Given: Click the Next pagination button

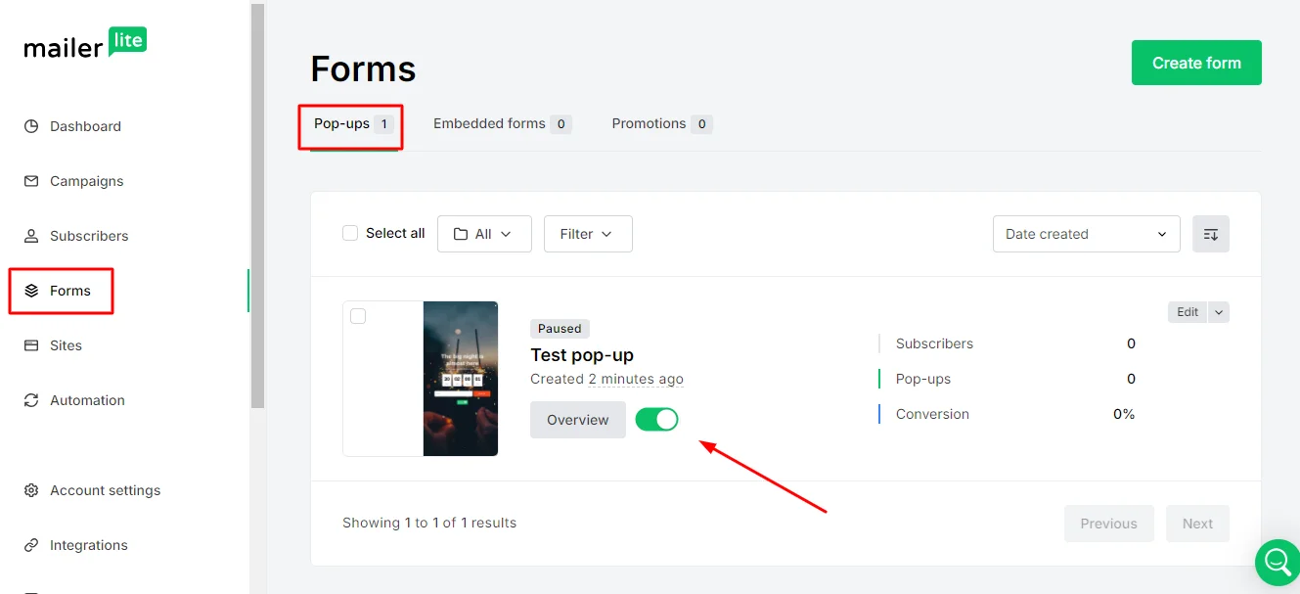Looking at the screenshot, I should point(1197,524).
